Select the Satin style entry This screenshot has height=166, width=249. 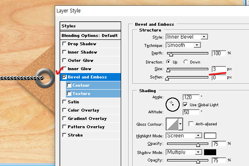click(73, 102)
